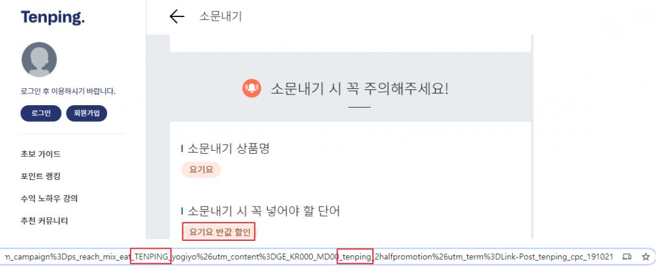Click the back arrow next to 소문내기
Image resolution: width=657 pixels, height=270 pixels.
point(177,16)
